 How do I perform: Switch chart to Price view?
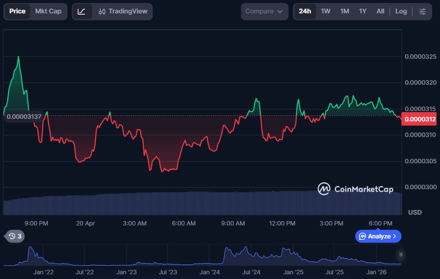click(x=17, y=11)
